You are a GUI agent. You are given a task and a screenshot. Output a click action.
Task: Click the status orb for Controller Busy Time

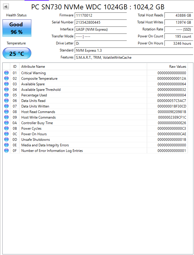pyautogui.click(x=6, y=123)
